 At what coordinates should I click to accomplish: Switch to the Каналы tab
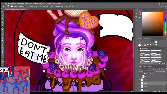[x=144, y=66]
